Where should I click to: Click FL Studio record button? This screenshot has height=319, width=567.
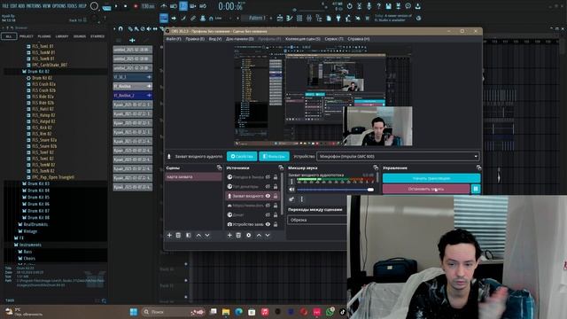[136, 6]
